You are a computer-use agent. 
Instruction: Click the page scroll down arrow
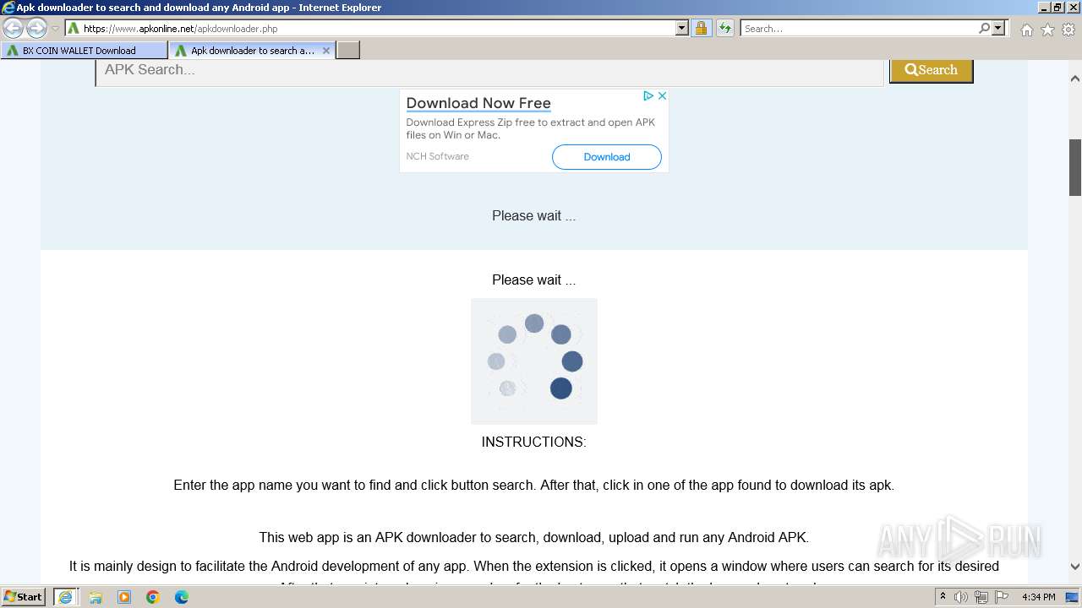tap(1075, 567)
